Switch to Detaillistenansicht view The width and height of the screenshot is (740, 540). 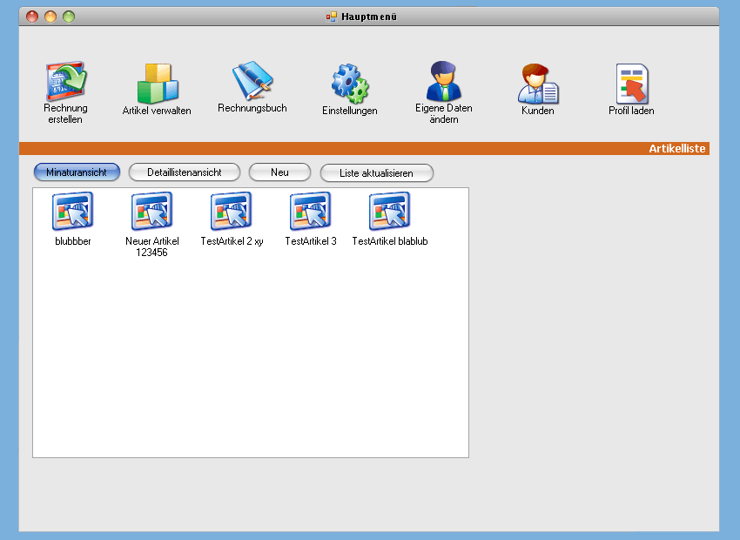(185, 172)
